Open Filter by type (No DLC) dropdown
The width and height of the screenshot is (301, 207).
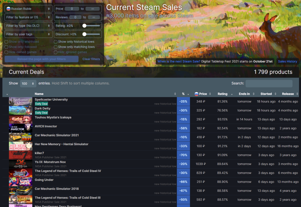[28, 26]
